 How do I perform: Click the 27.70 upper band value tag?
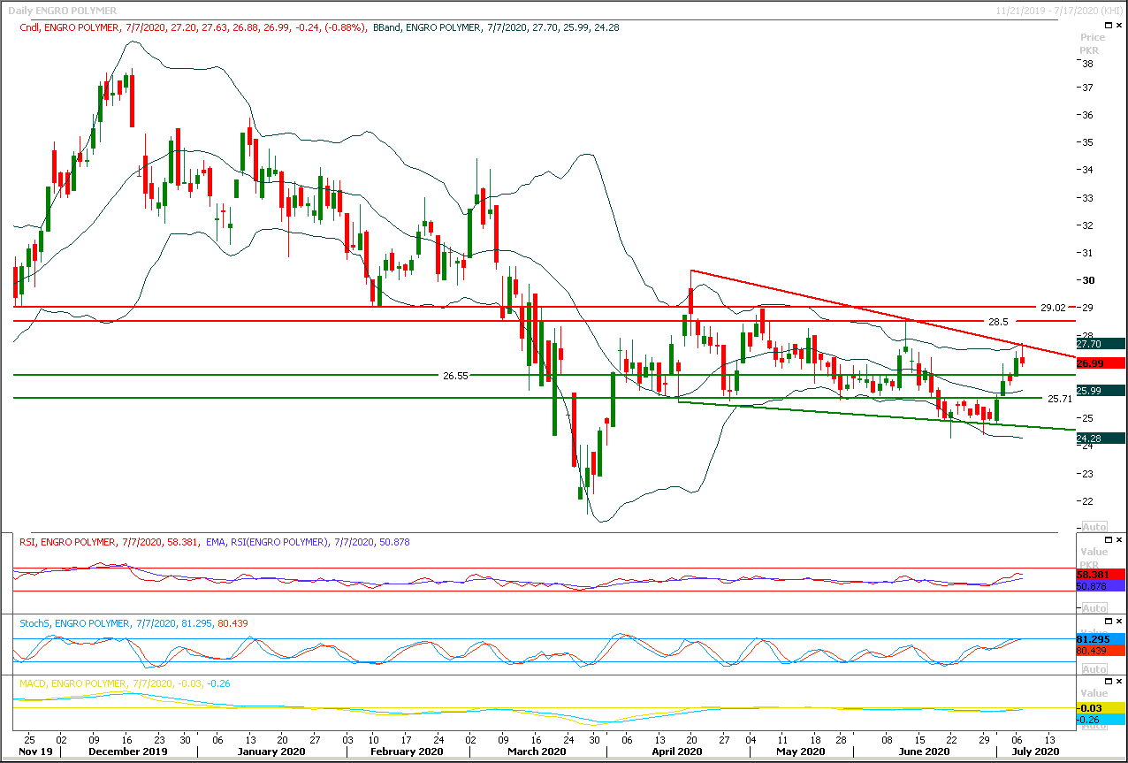pos(1100,343)
